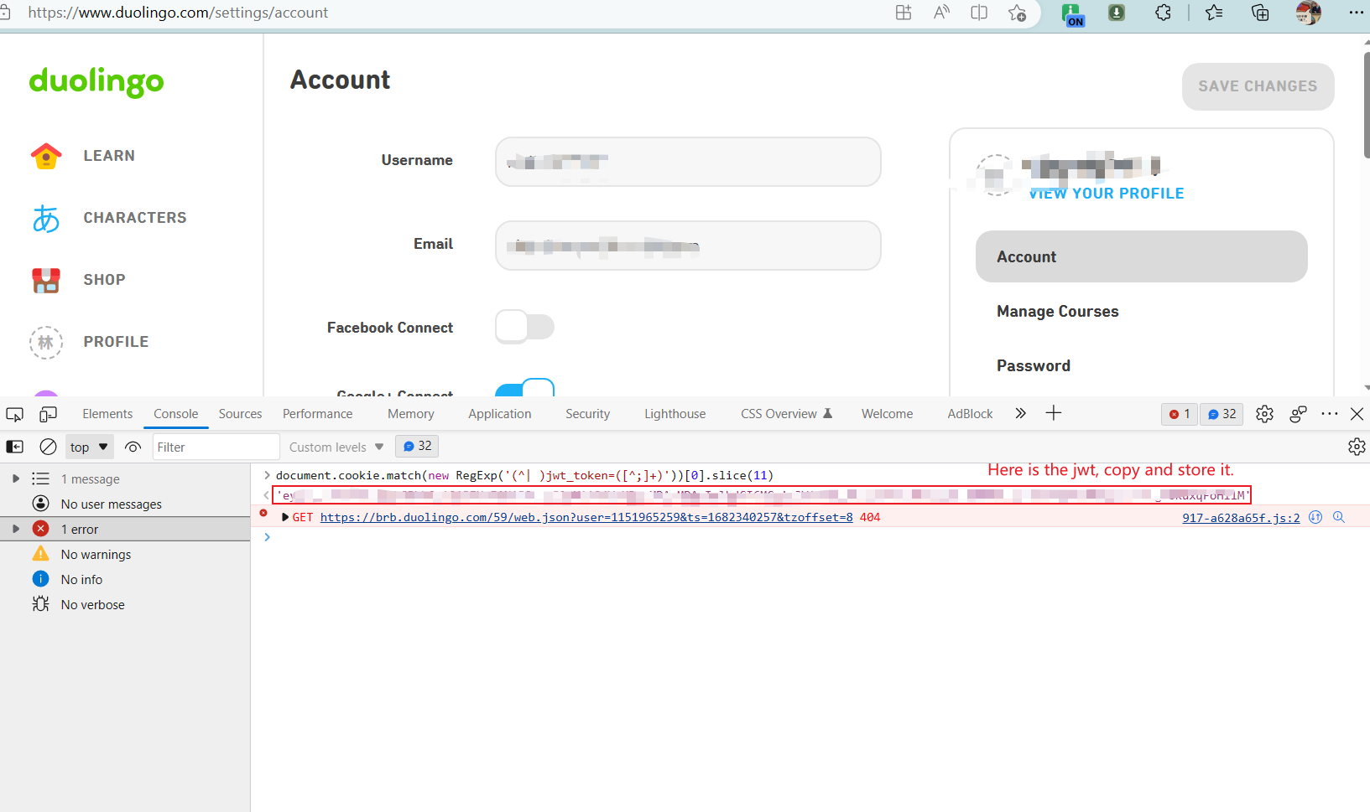Screen dimensions: 1370x812
Task: Expand the 1 error group
Action: pos(16,529)
